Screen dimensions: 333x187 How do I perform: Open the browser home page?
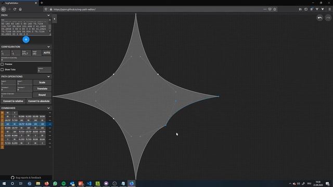tap(20, 9)
